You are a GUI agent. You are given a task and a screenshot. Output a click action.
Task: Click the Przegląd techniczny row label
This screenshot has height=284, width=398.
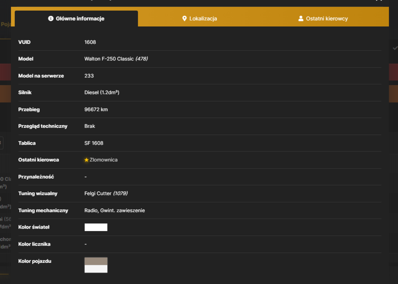coord(43,126)
